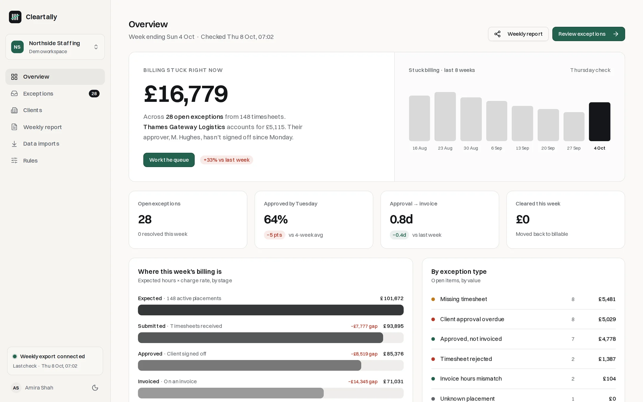This screenshot has width=643, height=402.
Task: Open the Northside Staffing workspace switcher
Action: tap(55, 47)
